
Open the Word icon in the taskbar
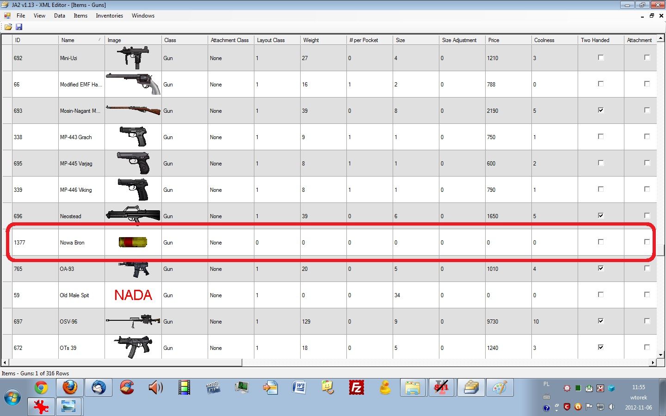[299, 387]
